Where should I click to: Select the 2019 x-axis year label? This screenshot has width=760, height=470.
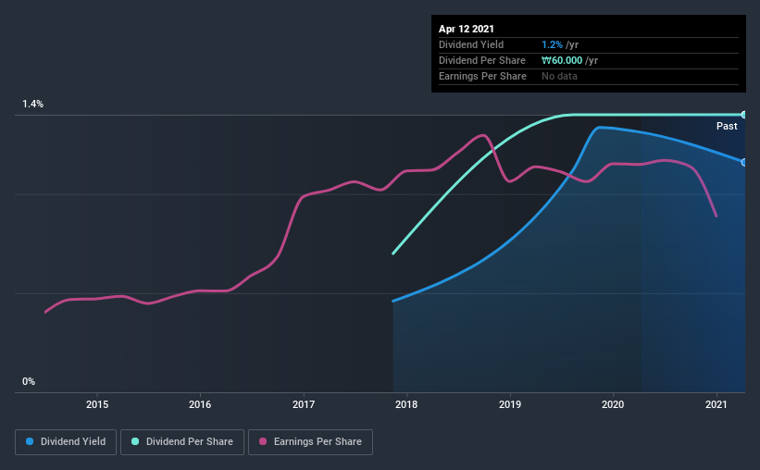point(510,404)
